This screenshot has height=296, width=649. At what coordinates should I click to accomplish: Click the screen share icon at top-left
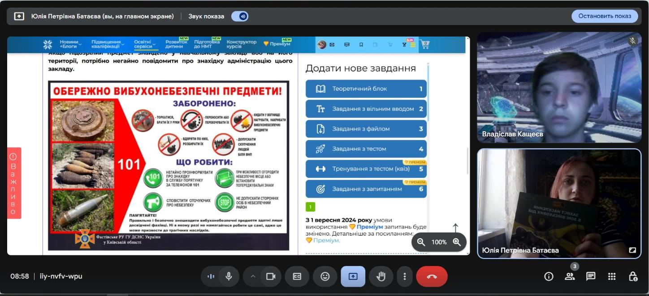19,16
